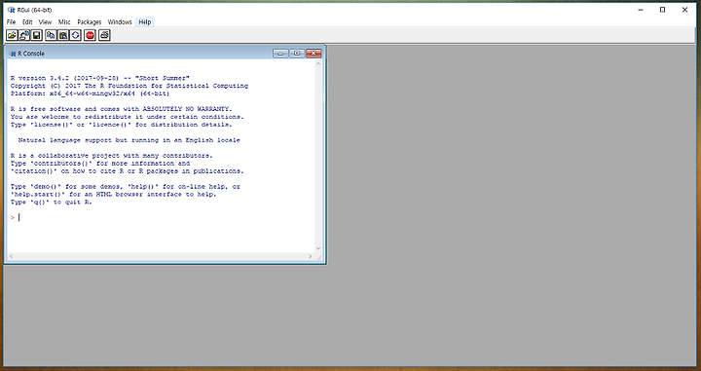The height and width of the screenshot is (371, 701).
Task: Close the main RGui window
Action: click(684, 10)
